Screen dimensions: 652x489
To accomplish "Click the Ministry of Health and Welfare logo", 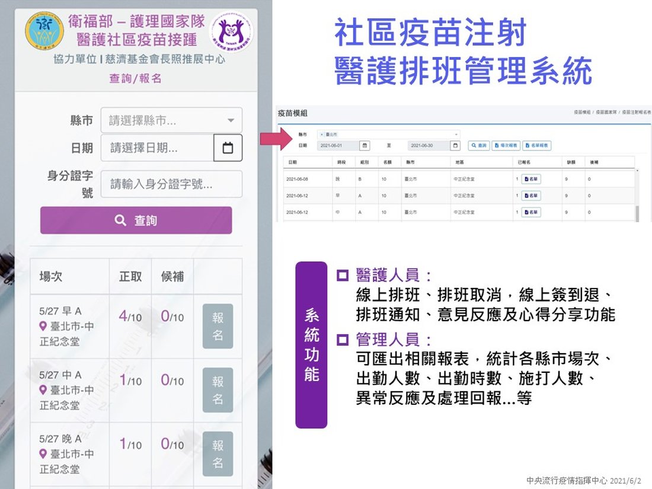I will pos(44,31).
